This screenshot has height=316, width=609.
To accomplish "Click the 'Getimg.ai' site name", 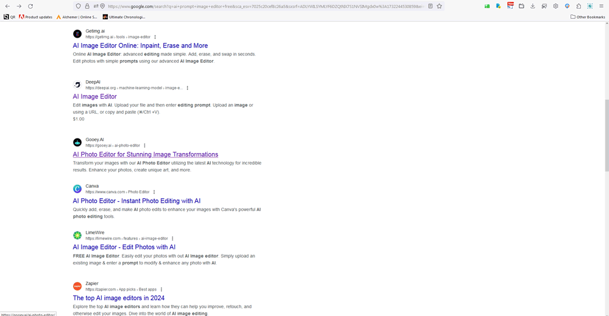I will point(95,31).
